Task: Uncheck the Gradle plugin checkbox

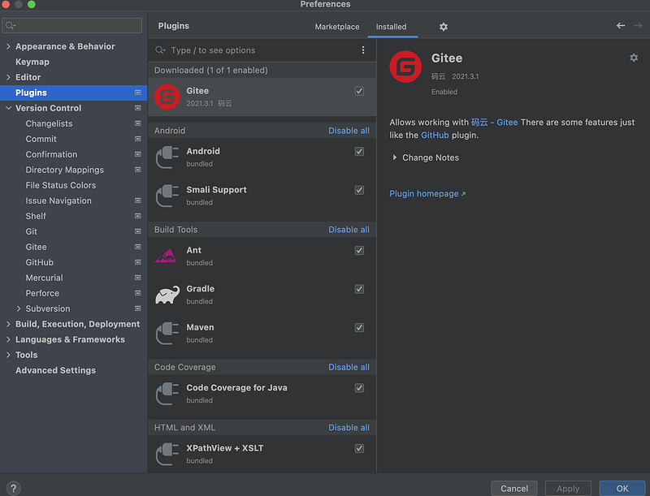Action: tap(359, 289)
